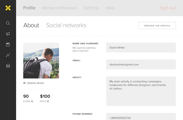Click the help icon next to SCORE
The height and width of the screenshot is (120, 183).
[x=32, y=101]
